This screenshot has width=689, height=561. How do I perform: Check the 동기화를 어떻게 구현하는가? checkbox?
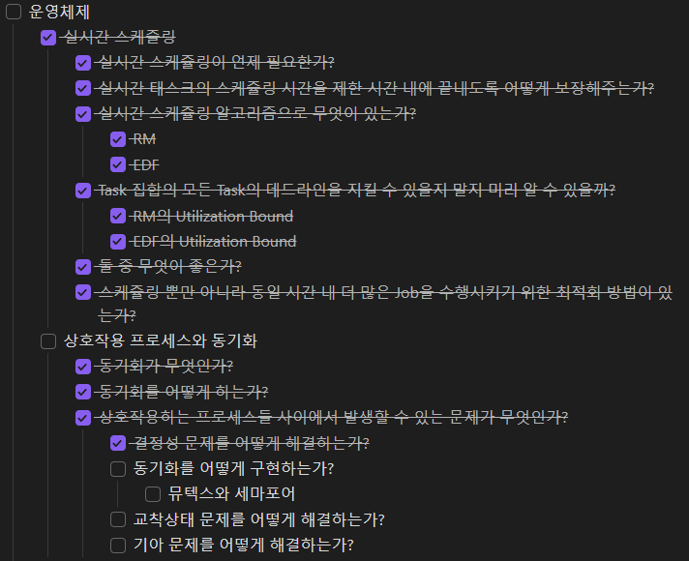click(x=118, y=469)
